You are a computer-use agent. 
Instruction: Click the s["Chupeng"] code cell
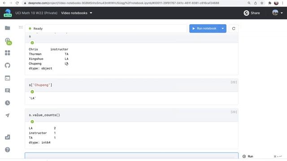tap(131, 85)
